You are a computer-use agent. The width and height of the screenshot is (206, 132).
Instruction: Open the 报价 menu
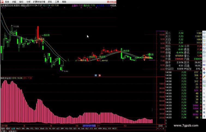[21, 2]
